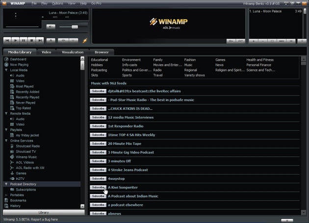Click the Stop playback button
The width and height of the screenshot is (309, 223).
[x=31, y=40]
